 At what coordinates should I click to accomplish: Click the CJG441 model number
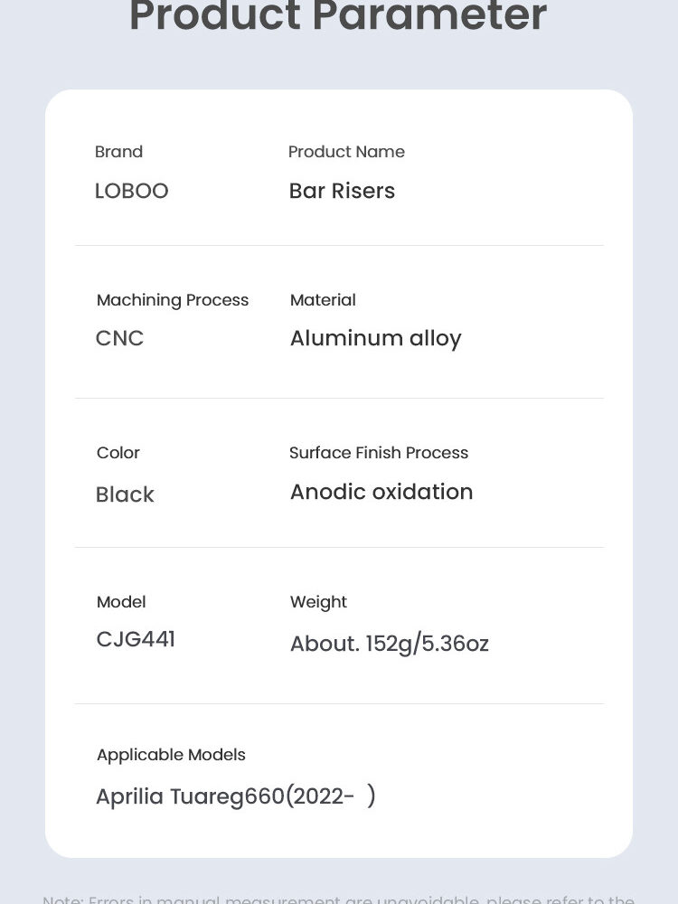(x=136, y=640)
